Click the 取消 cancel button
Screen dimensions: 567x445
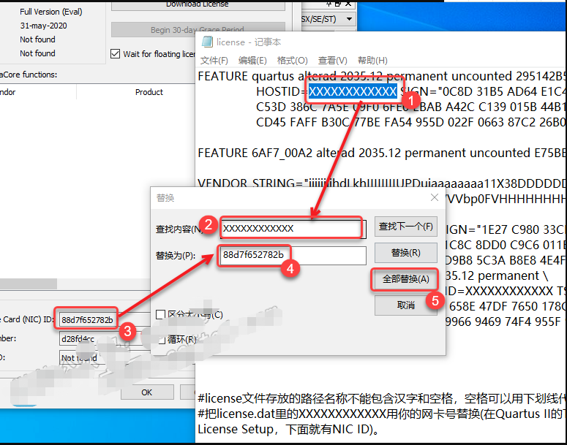tap(406, 305)
